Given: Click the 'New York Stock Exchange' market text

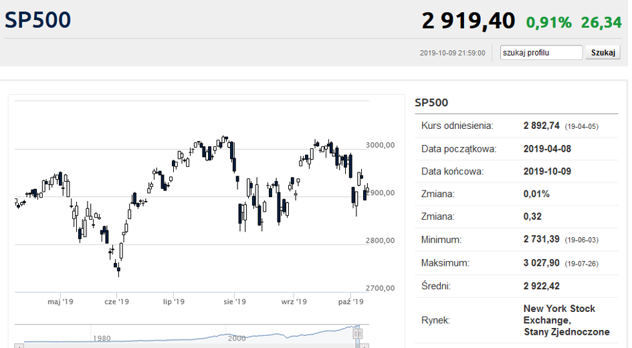Looking at the screenshot, I should point(560,315).
